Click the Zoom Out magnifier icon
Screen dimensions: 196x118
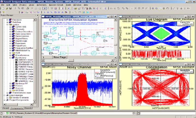[156, 8]
